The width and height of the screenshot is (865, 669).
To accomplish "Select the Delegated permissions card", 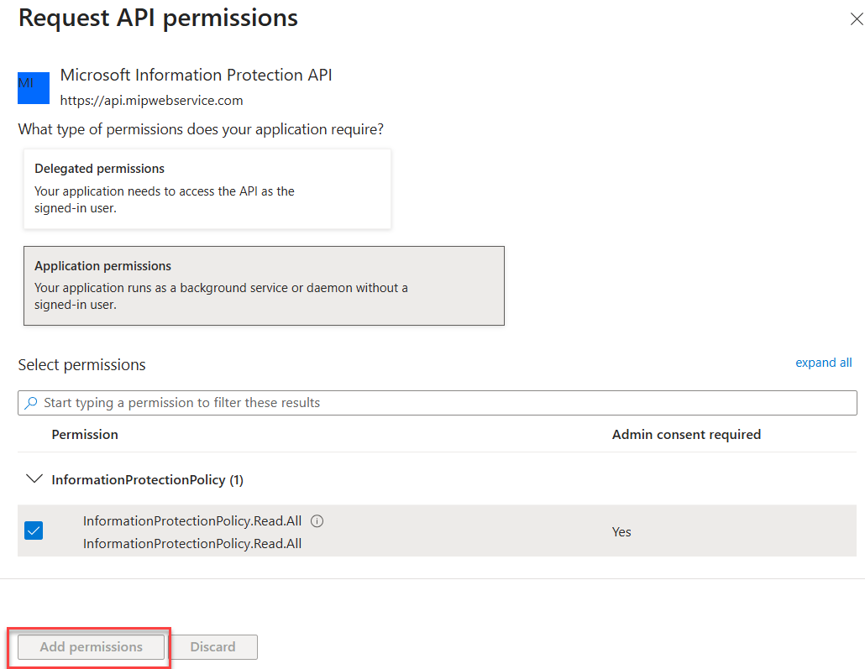I will pyautogui.click(x=207, y=189).
